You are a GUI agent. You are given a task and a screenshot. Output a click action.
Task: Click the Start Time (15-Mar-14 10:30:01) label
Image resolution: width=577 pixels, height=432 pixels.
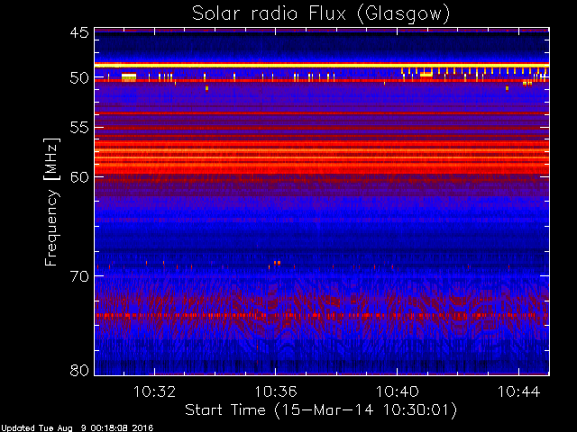click(321, 409)
